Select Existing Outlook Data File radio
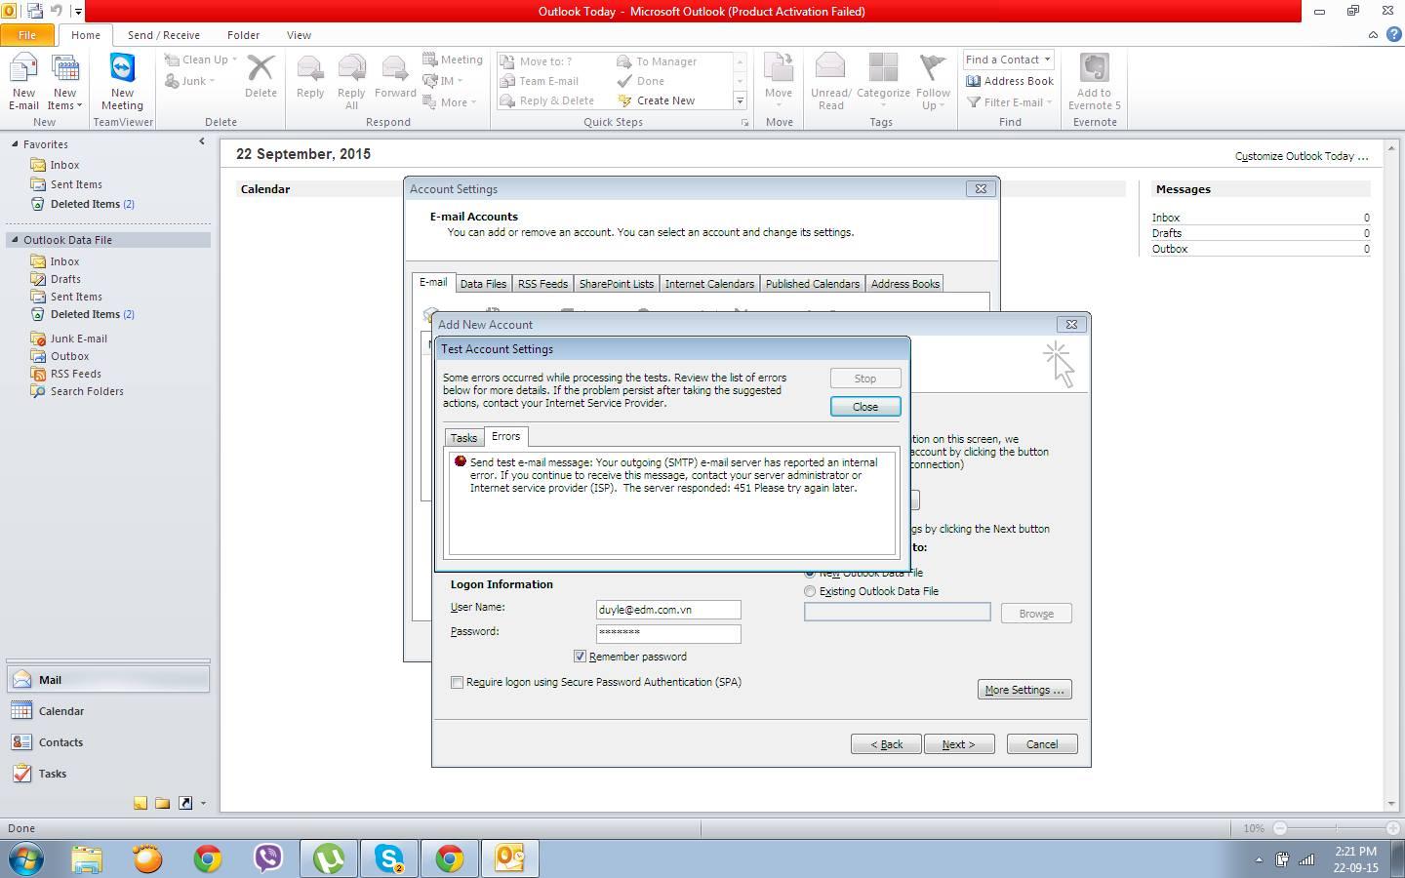Screen dimensions: 1405x878 point(810,591)
